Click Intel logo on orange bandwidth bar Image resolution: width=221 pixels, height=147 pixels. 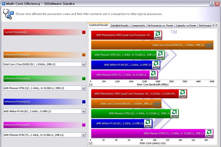[x=209, y=45]
